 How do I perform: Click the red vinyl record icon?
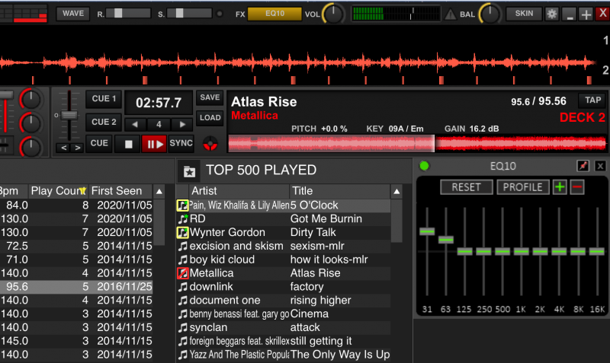coord(210,144)
